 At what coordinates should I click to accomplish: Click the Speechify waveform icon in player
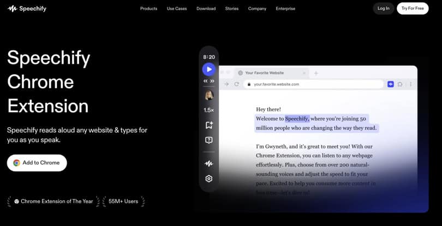(209, 163)
